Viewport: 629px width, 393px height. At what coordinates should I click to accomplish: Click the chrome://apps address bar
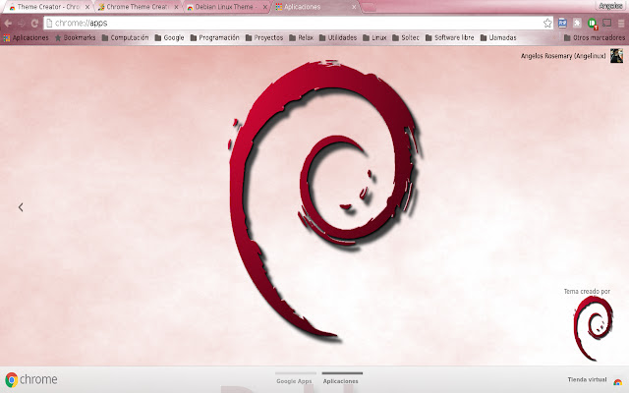[x=297, y=24]
